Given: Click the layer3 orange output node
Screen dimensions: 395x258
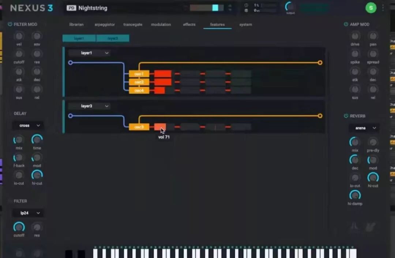Looking at the screenshot, I should point(320,116).
